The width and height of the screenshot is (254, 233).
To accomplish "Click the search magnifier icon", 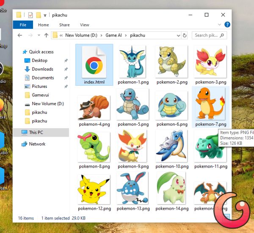I will coord(222,35).
